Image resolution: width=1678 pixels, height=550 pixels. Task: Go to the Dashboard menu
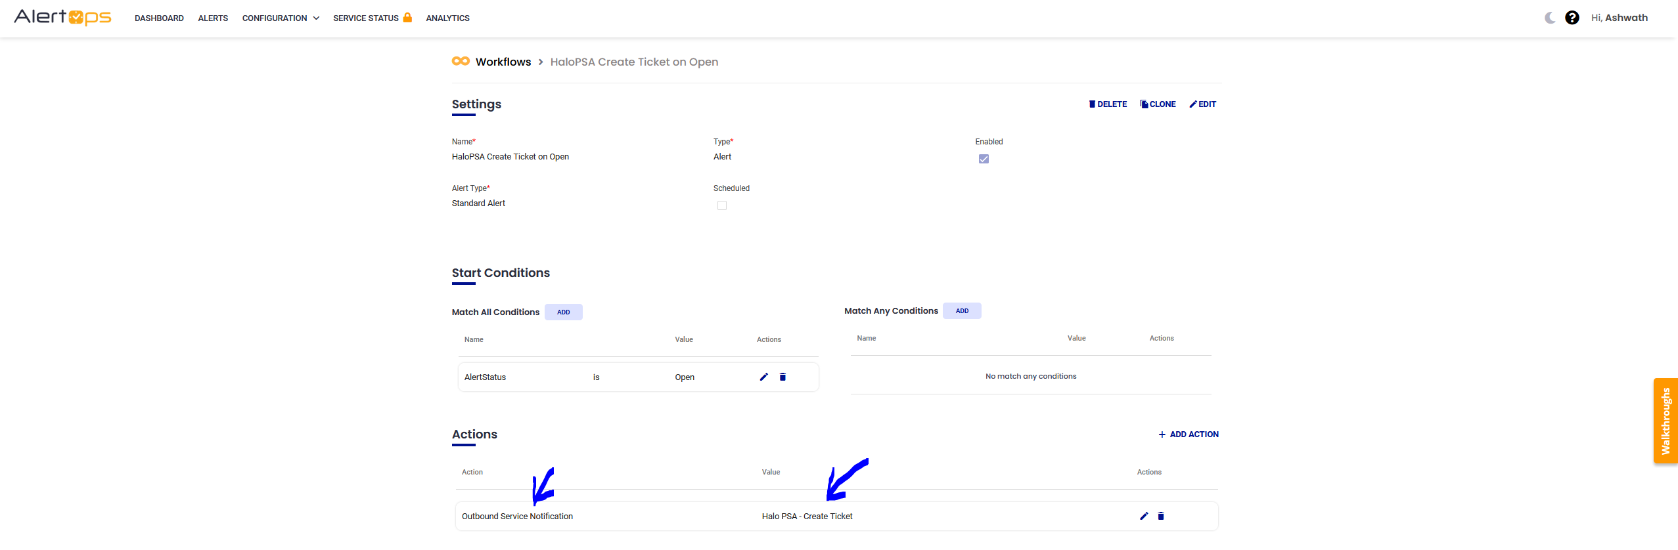[x=159, y=18]
